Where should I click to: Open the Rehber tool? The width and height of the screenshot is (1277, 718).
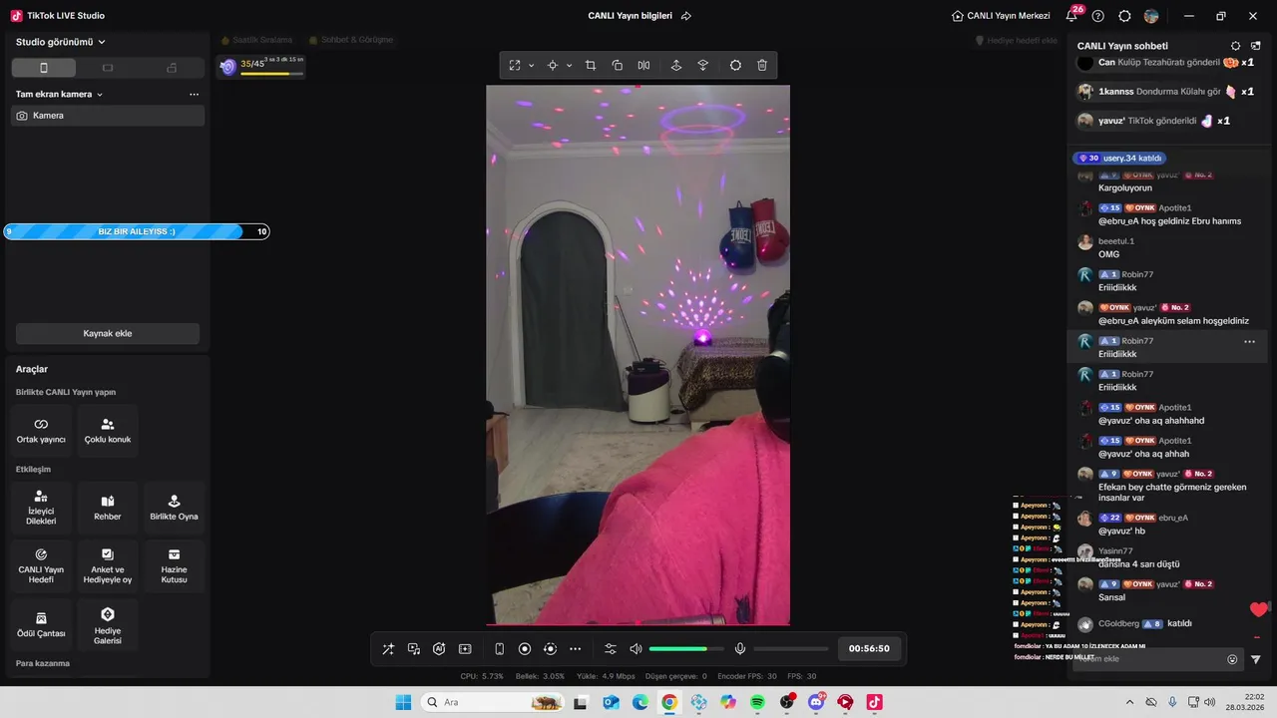click(108, 509)
